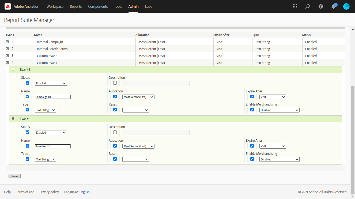This screenshot has width=355, height=199.
Task: Open the apps grid switcher
Action: point(295,6)
